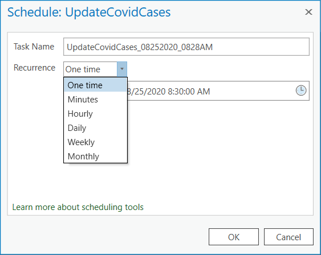Close the Schedule dialog with X
The image size is (321, 255).
tap(308, 12)
